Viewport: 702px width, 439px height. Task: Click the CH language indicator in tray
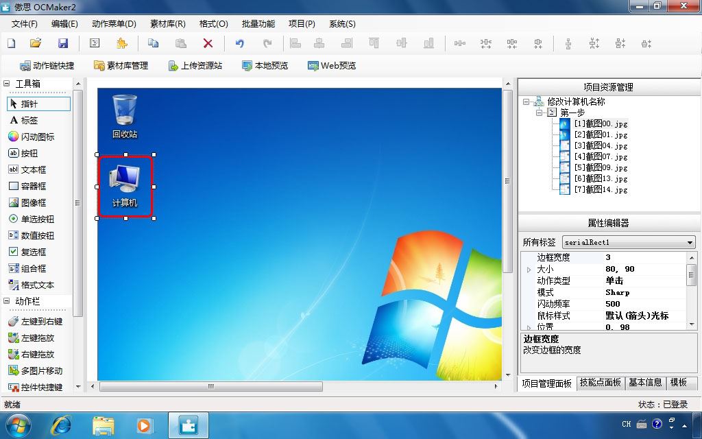(627, 424)
